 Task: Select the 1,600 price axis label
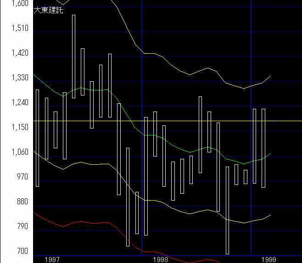tap(20, 4)
